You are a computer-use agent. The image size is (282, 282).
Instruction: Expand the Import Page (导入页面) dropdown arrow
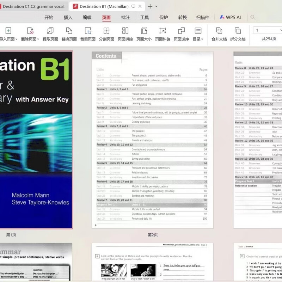click(x=16, y=39)
